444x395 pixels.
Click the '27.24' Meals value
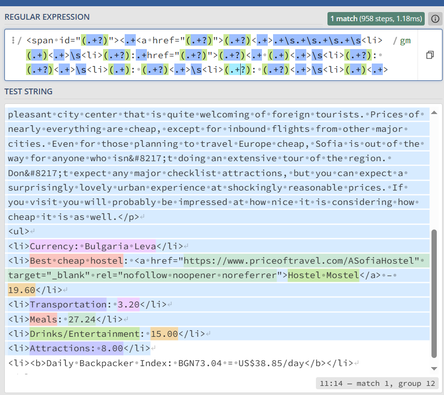tap(81, 319)
